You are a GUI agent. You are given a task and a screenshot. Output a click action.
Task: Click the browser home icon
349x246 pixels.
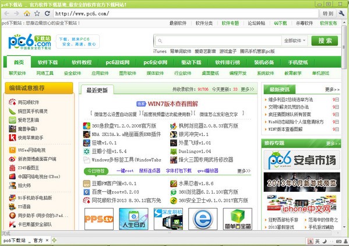(27, 13)
